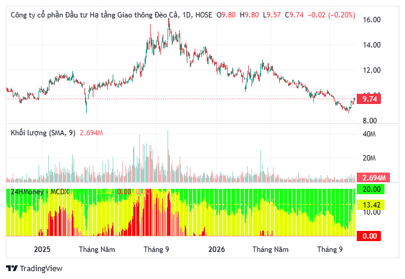405x279 pixels.
Task: Click the red 9.74 current price label
Action: click(x=369, y=99)
